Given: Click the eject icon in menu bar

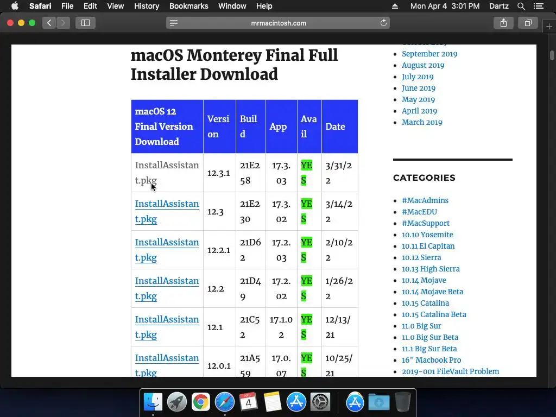Looking at the screenshot, I should [395, 6].
